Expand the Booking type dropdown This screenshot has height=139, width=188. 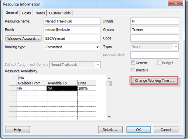pyautogui.click(x=98, y=47)
